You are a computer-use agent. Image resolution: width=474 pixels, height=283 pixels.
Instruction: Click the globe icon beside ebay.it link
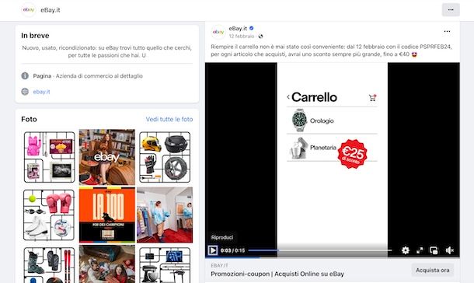pos(25,92)
